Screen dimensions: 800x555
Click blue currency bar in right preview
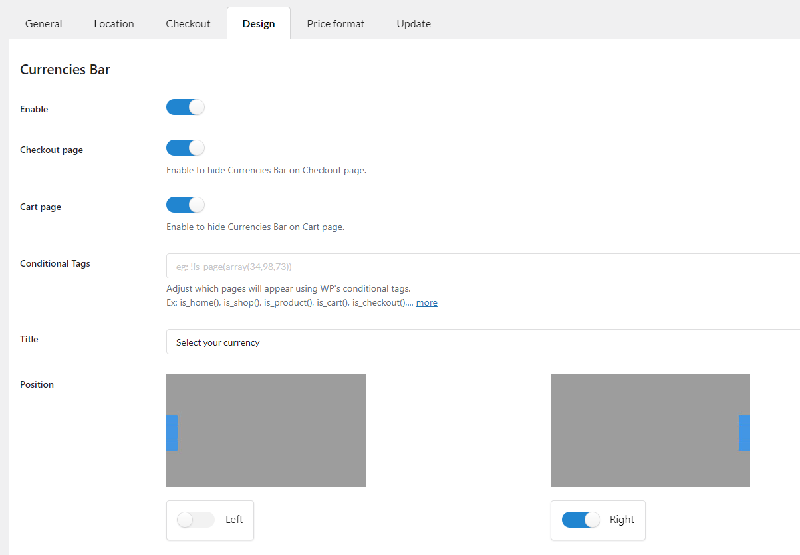coord(744,433)
